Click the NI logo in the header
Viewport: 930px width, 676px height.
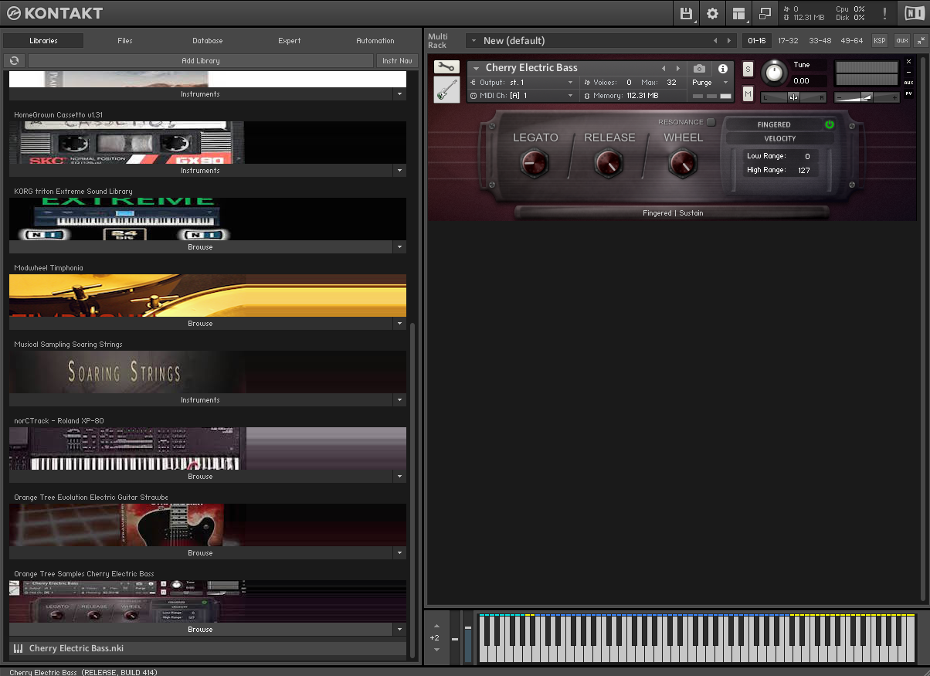914,13
